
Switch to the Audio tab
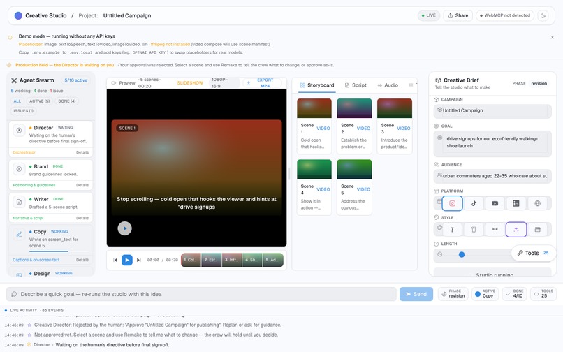[388, 85]
